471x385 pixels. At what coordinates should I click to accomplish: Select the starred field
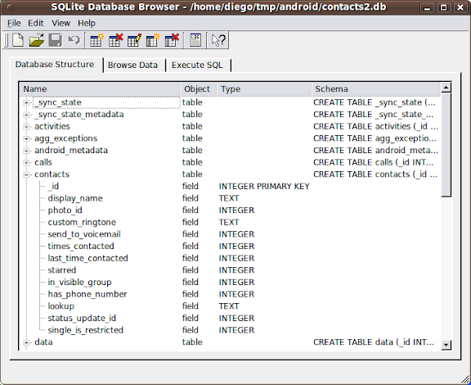point(62,270)
